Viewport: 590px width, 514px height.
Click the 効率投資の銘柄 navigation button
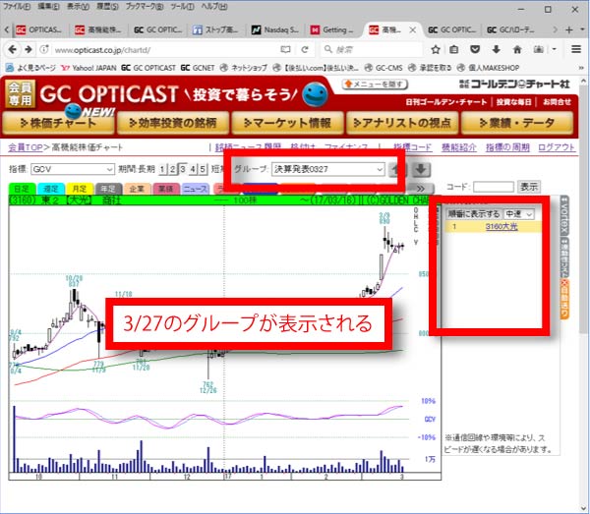[173, 123]
